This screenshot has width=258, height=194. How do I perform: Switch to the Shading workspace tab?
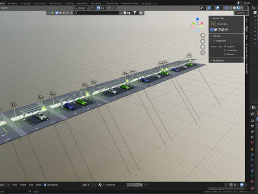pyautogui.click(x=69, y=3)
